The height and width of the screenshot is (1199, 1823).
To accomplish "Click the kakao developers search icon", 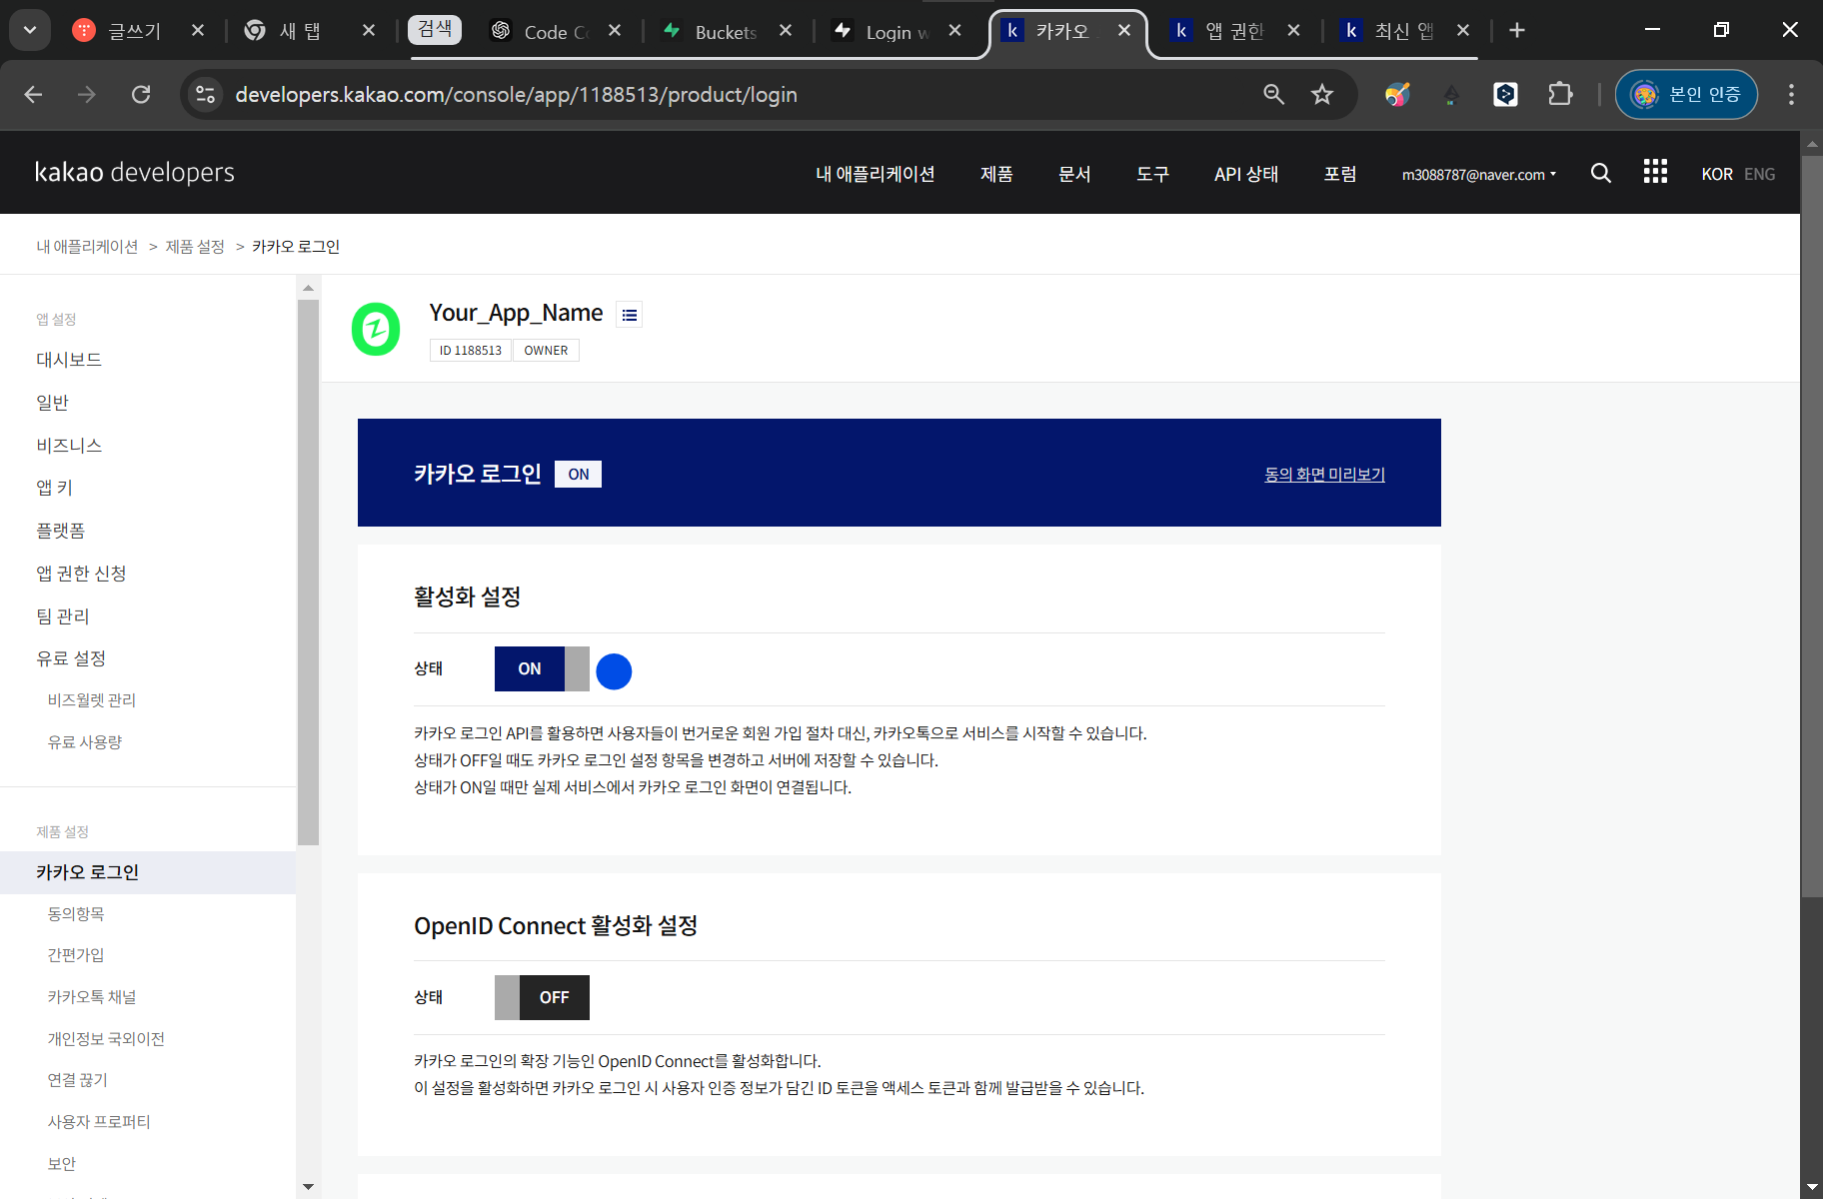I will pos(1600,173).
